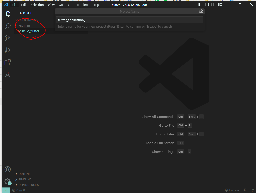Viewport: 256px width, 193px height.
Task: Open the Explorer view in activity bar
Action: [x=8, y=14]
